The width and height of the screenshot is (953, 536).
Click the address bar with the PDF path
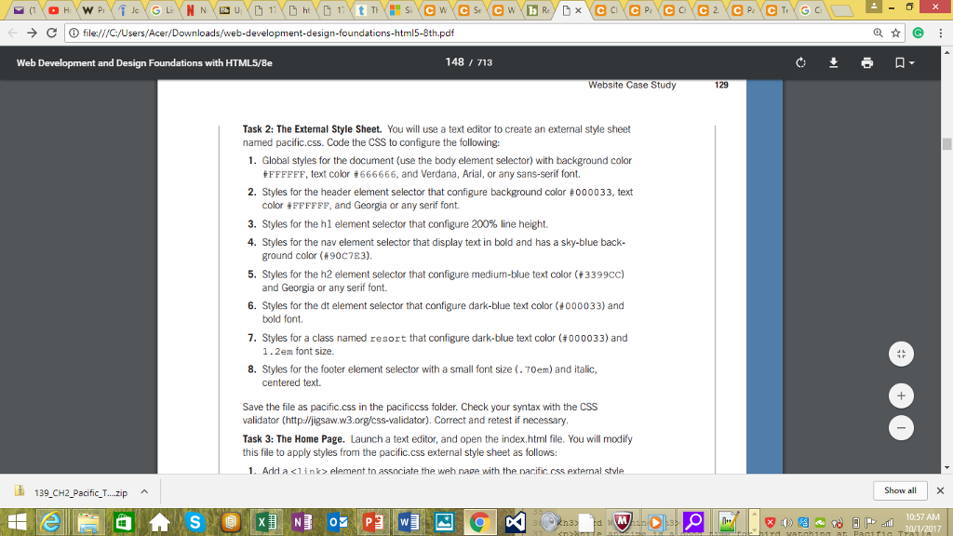click(x=474, y=33)
